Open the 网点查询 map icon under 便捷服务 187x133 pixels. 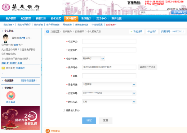[11, 96]
